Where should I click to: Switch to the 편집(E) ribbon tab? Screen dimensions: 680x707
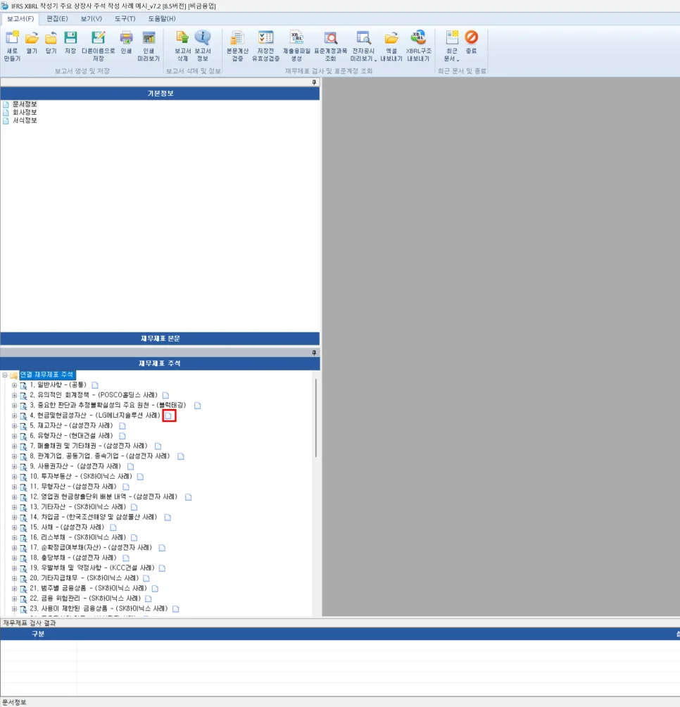pyautogui.click(x=58, y=18)
